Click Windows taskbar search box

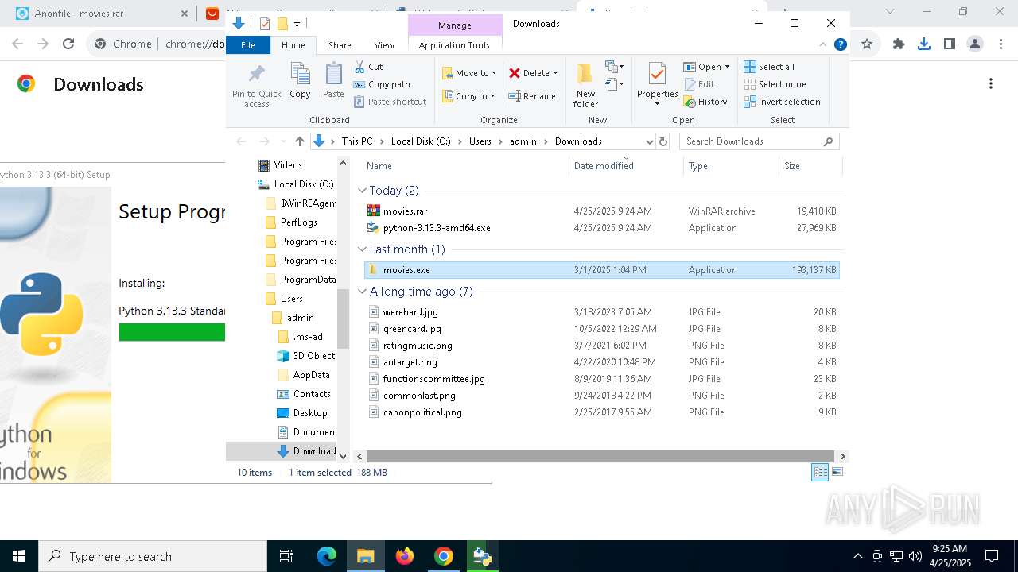click(153, 556)
